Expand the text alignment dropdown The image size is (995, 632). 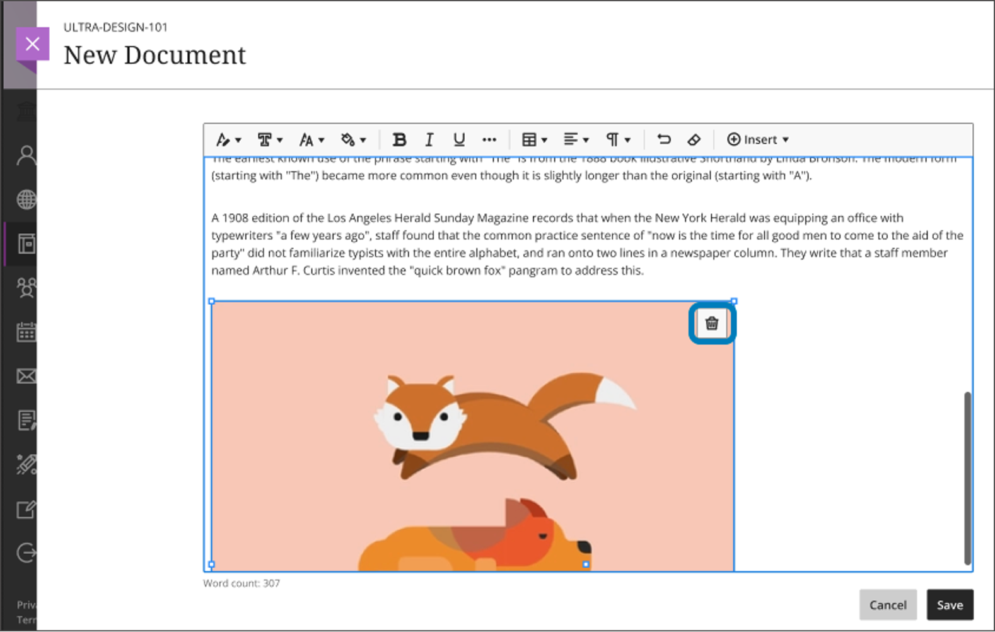click(576, 139)
